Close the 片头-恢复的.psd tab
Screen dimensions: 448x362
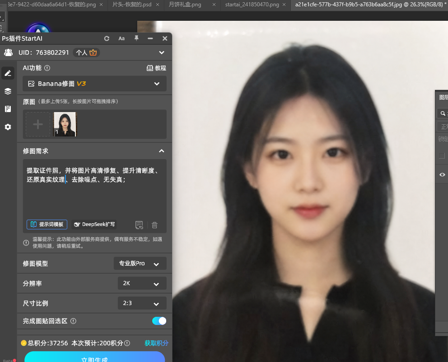pos(158,5)
